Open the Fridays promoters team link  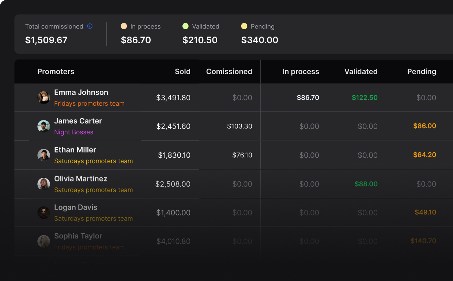pyautogui.click(x=89, y=104)
